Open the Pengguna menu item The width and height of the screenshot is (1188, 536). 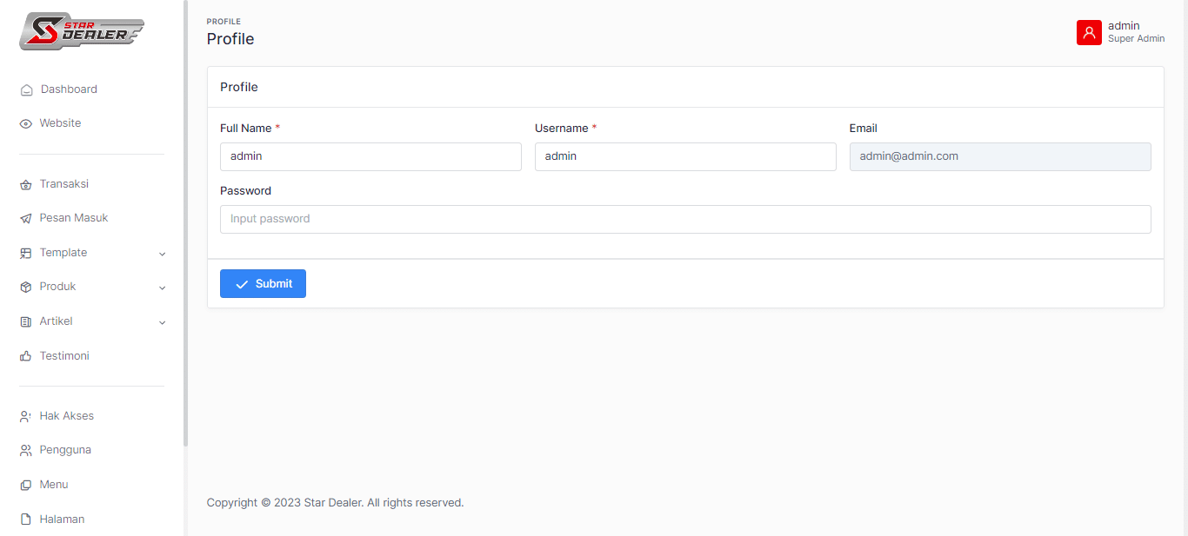[x=65, y=450]
